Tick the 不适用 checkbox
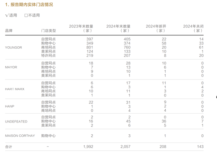The width and height of the screenshot is (217, 156). pos(26,15)
